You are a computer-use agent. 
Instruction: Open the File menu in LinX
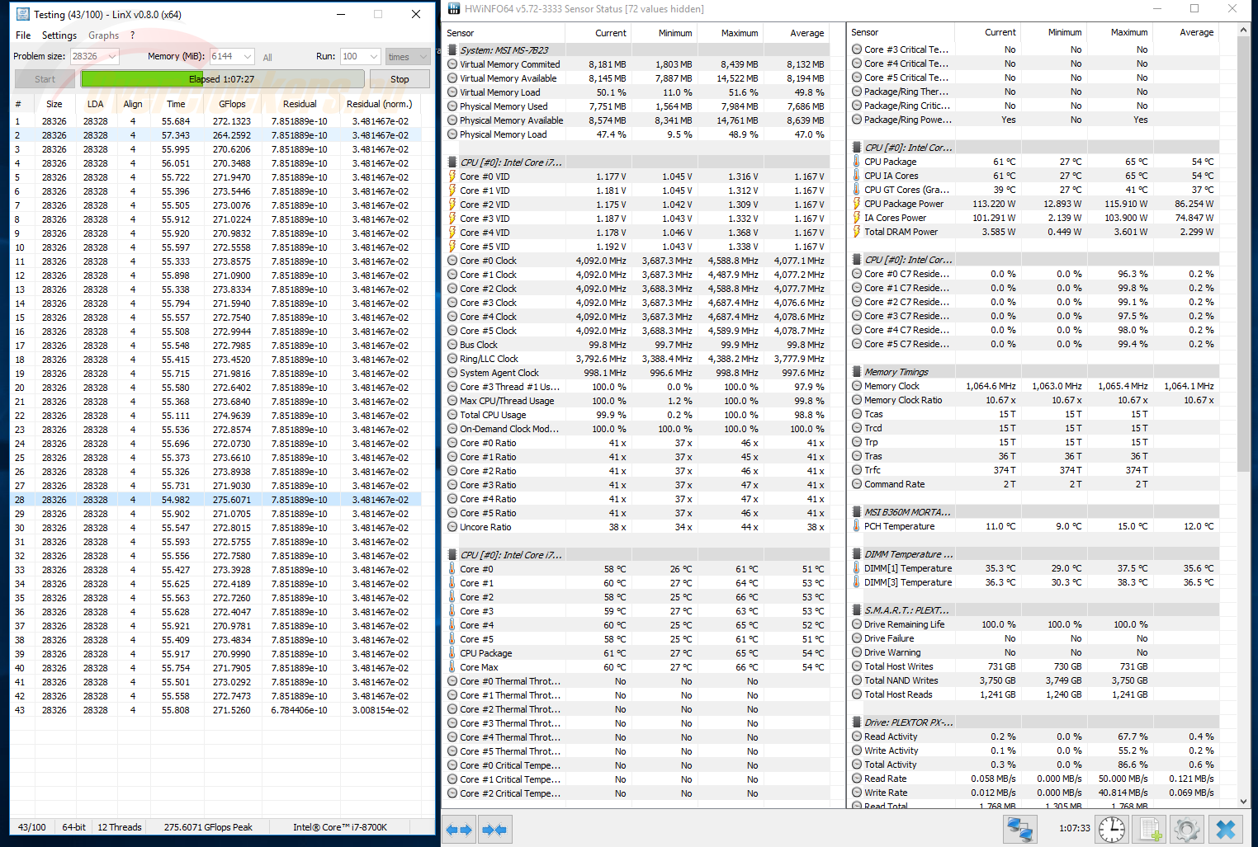23,35
